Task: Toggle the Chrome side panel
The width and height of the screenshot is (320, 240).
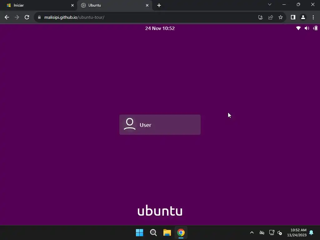Action: pos(293,17)
